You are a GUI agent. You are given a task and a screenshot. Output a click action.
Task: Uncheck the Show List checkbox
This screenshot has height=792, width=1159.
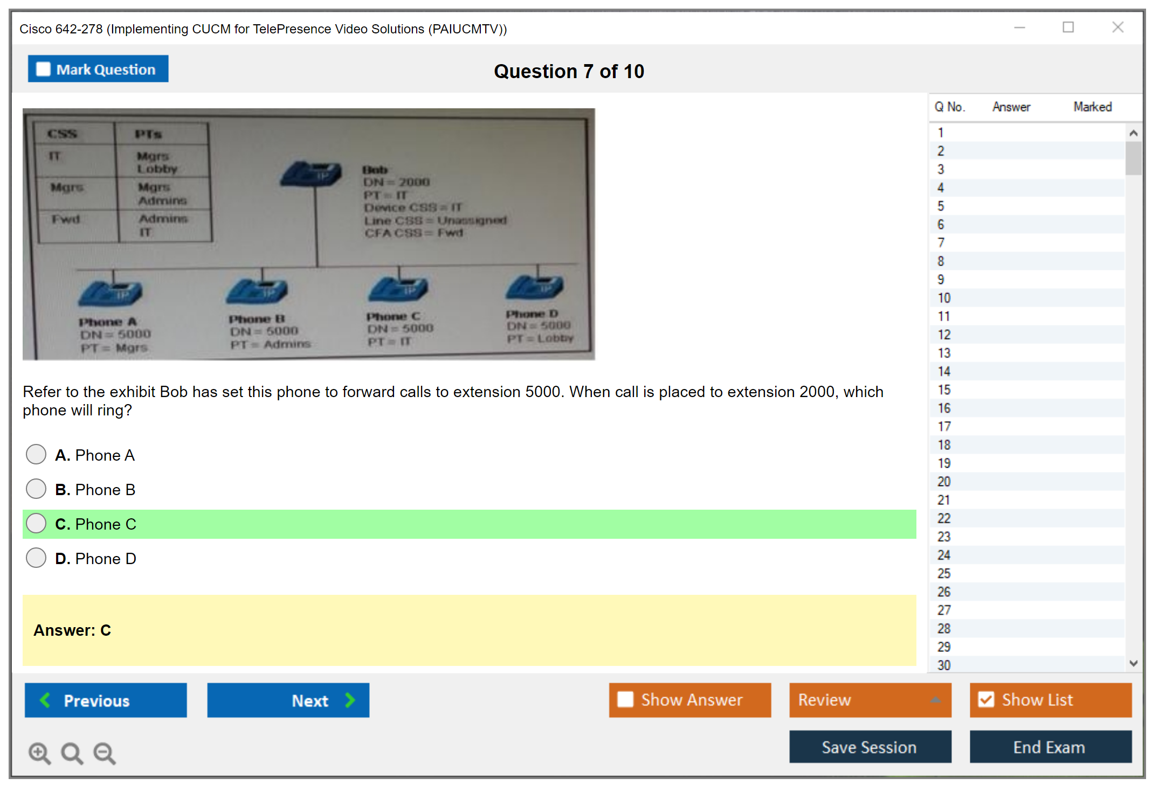point(986,699)
